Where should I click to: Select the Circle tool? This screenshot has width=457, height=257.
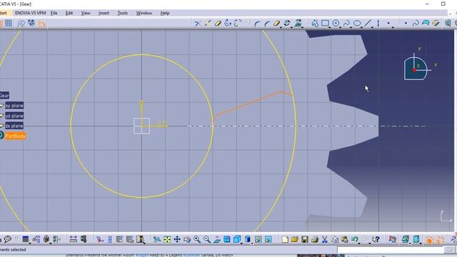pos(336,24)
